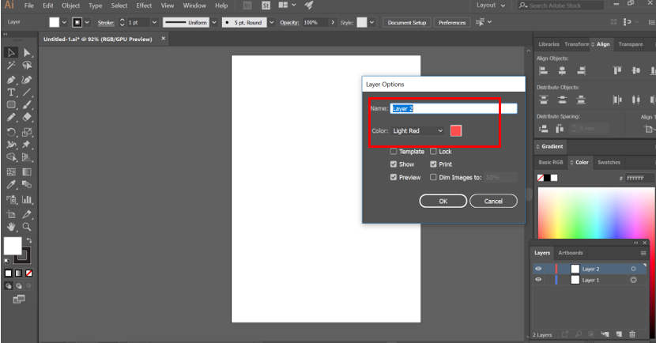Click the Preferences button
The image size is (656, 343).
(452, 23)
